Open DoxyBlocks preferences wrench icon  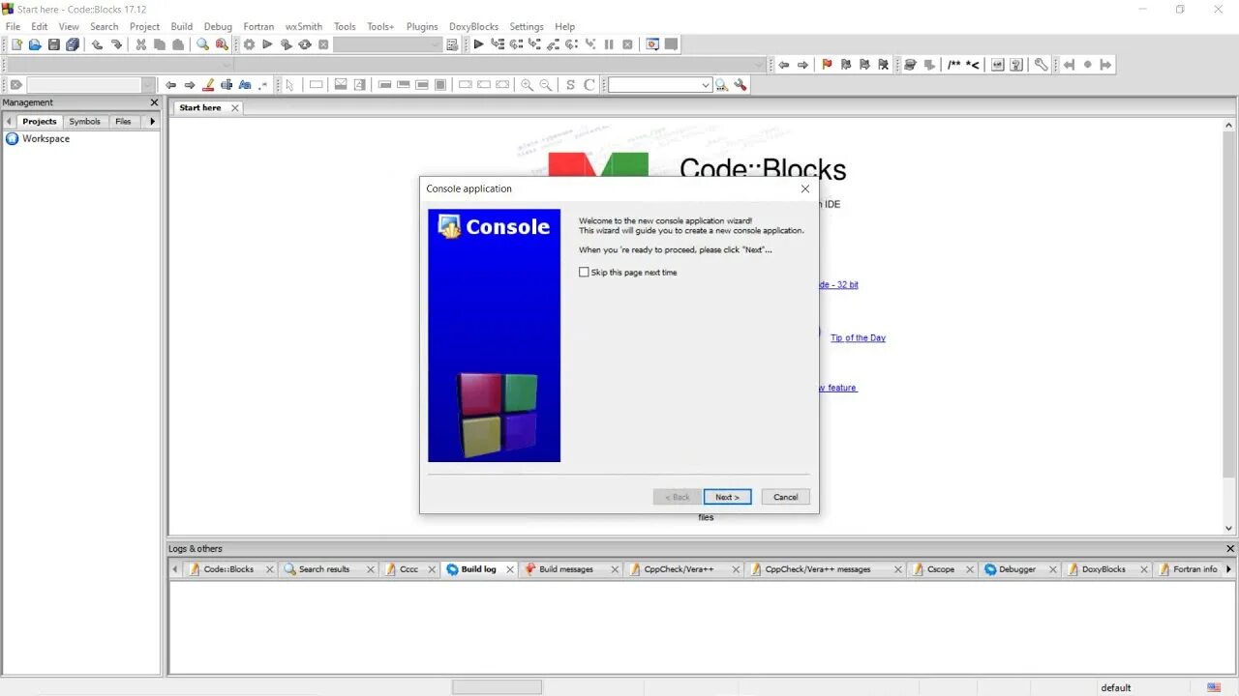point(1041,65)
